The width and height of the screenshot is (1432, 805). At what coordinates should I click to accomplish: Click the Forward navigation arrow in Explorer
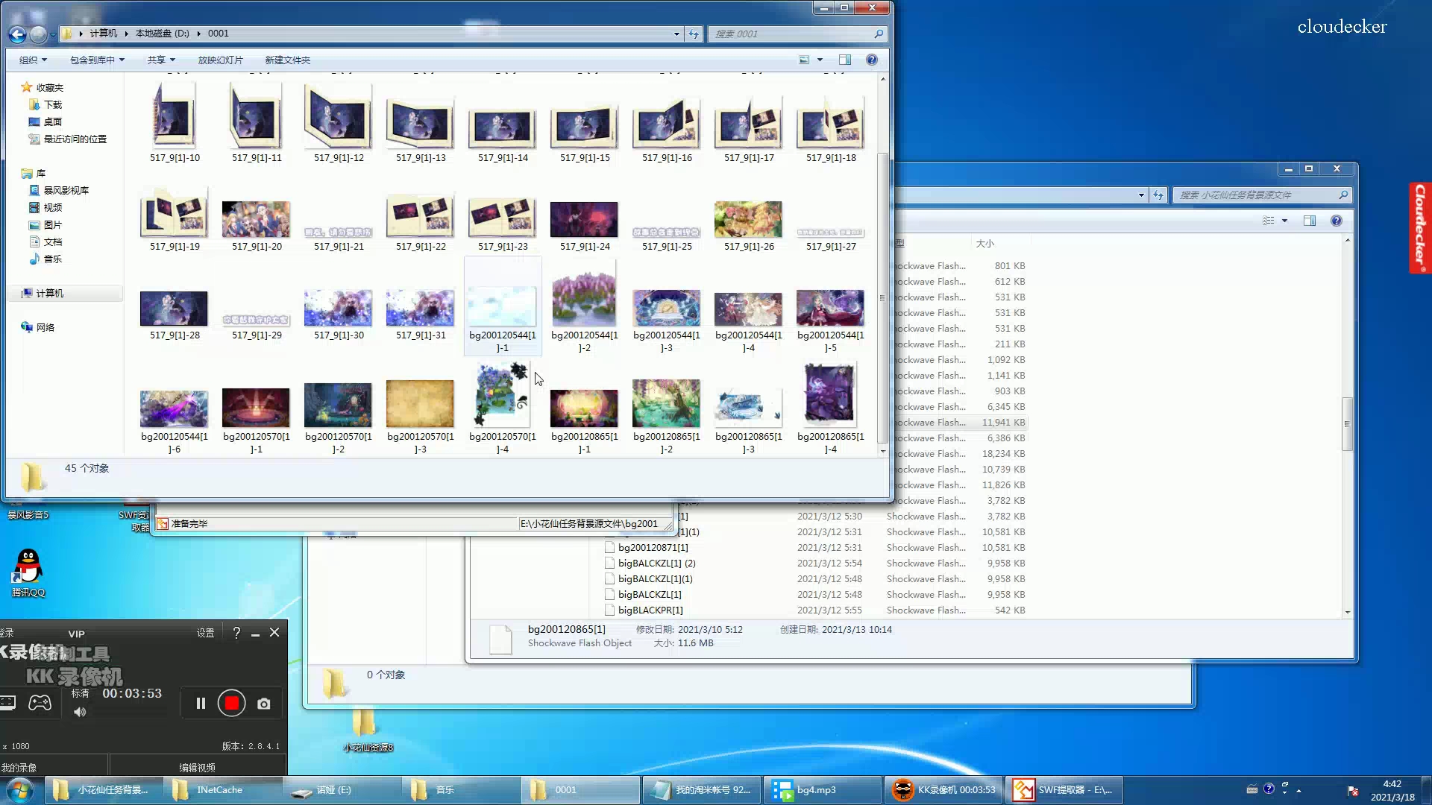tap(38, 34)
